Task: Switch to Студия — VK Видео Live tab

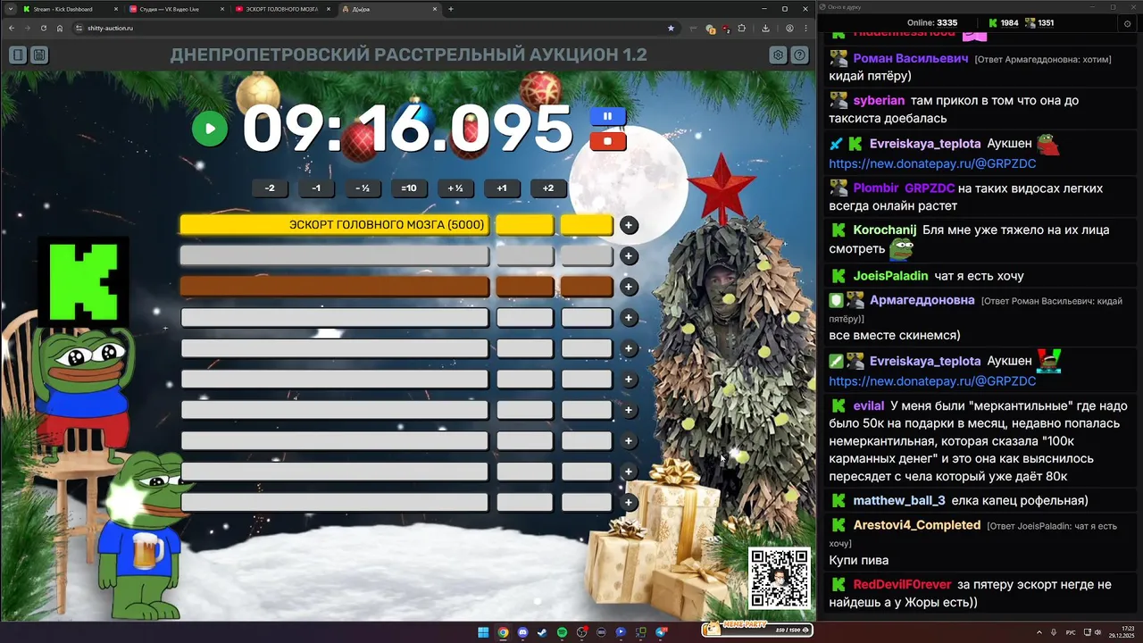Action: coord(177,9)
